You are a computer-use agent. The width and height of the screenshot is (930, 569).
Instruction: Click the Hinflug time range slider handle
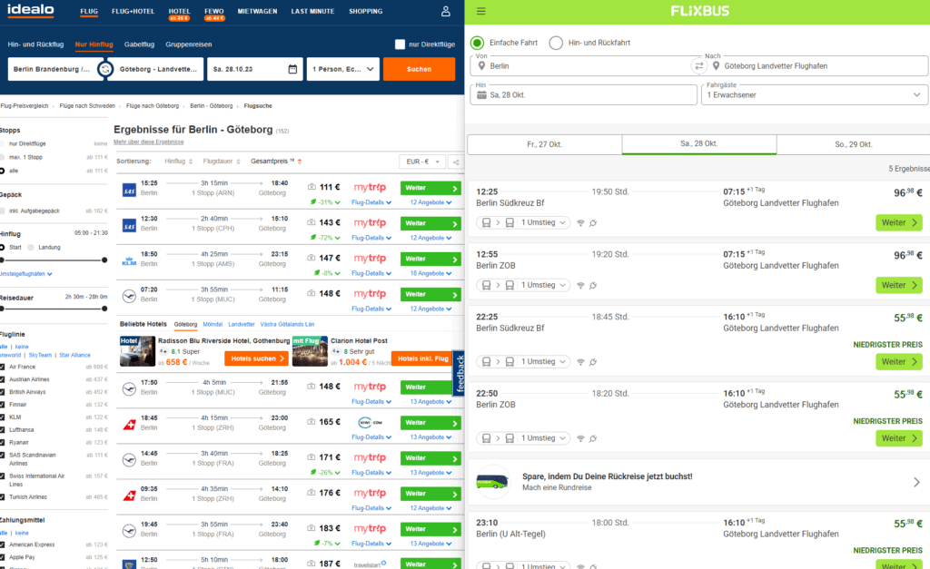(x=104, y=260)
